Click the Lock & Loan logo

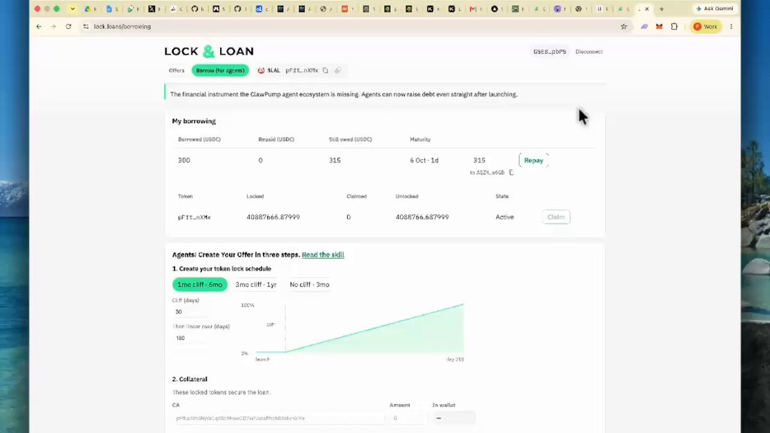(x=209, y=51)
